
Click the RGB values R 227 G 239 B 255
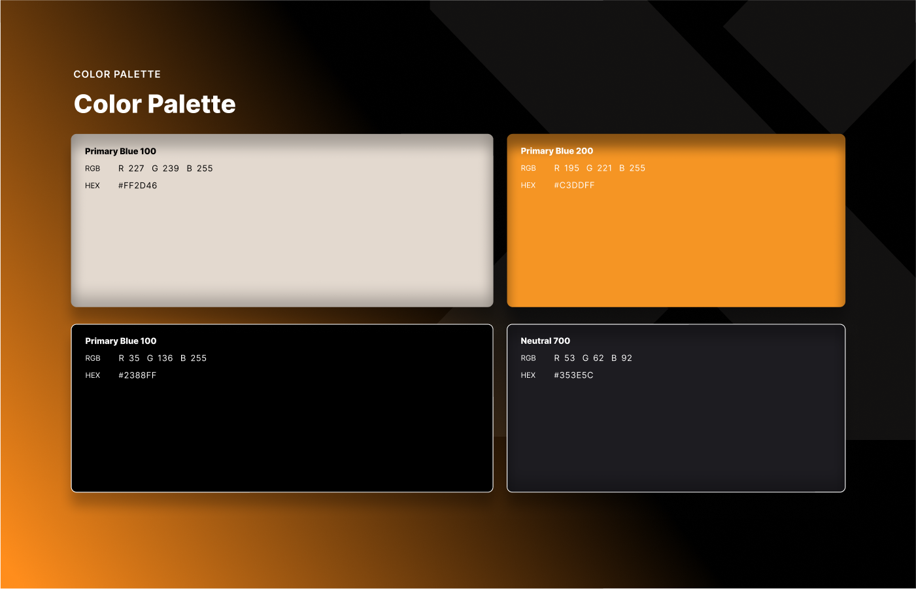165,169
